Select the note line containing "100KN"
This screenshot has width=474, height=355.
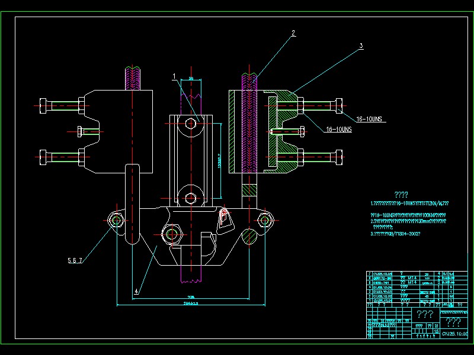408,215
